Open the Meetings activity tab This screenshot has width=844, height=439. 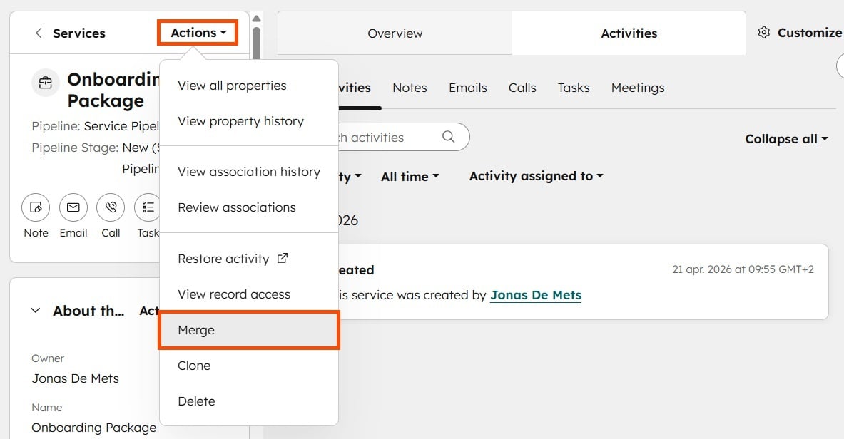[637, 87]
